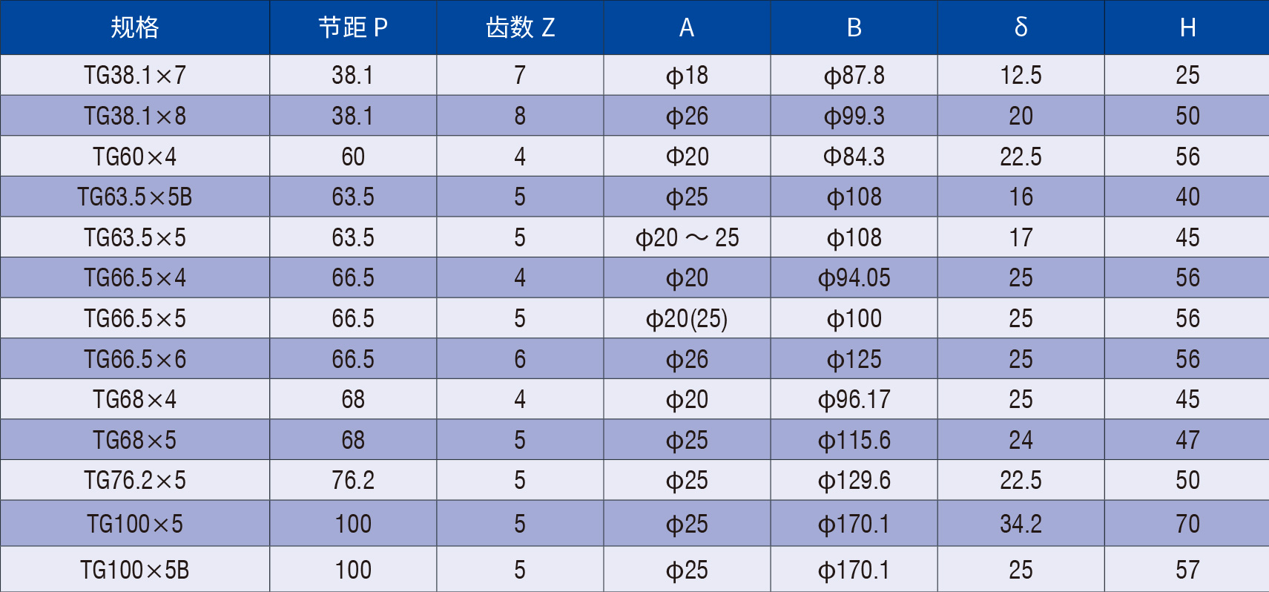
Task: Click the 节距 P column header
Action: pyautogui.click(x=353, y=27)
